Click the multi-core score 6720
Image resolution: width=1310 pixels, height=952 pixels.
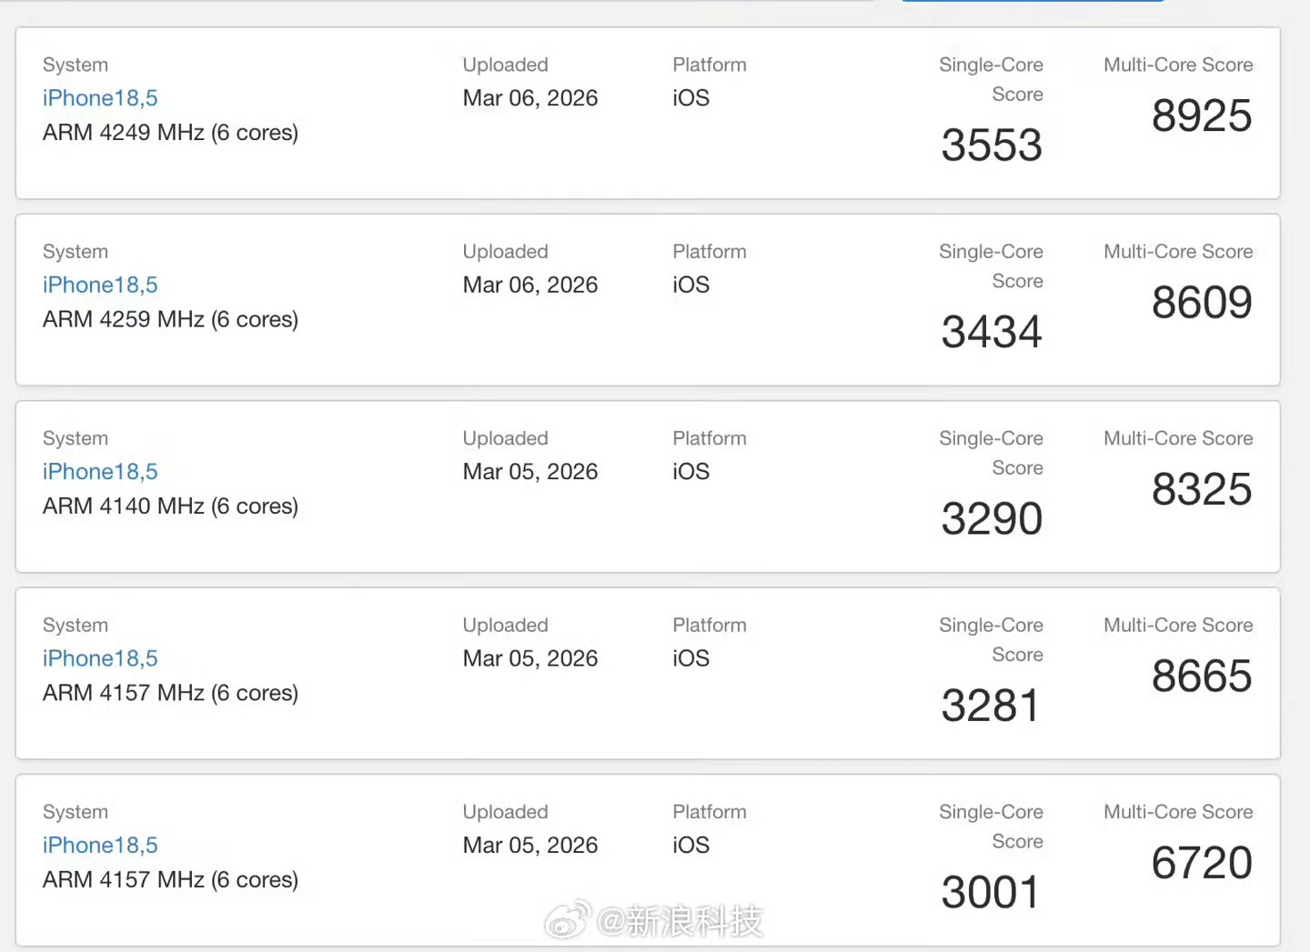tap(1202, 864)
